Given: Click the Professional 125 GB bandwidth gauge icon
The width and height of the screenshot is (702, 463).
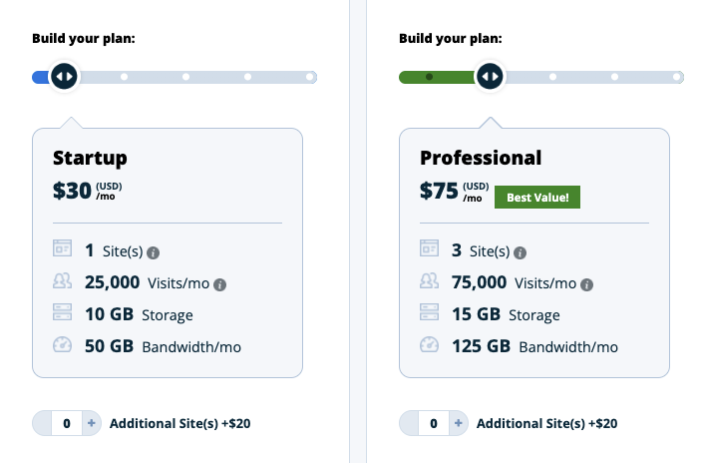Looking at the screenshot, I should pyautogui.click(x=429, y=344).
